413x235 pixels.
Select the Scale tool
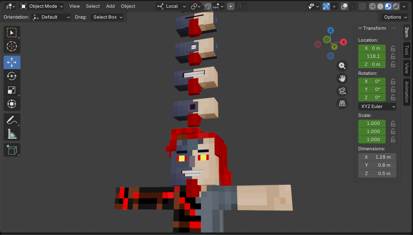[x=12, y=90]
